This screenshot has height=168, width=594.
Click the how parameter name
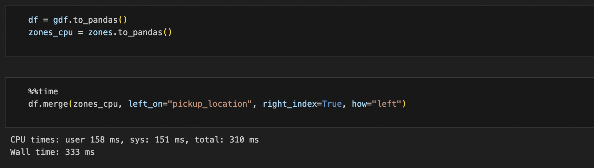point(359,104)
